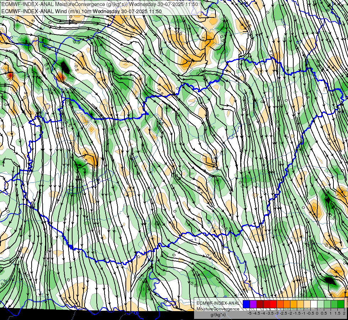
Task: Click the darkest green legend swatch
Action: pos(341,304)
